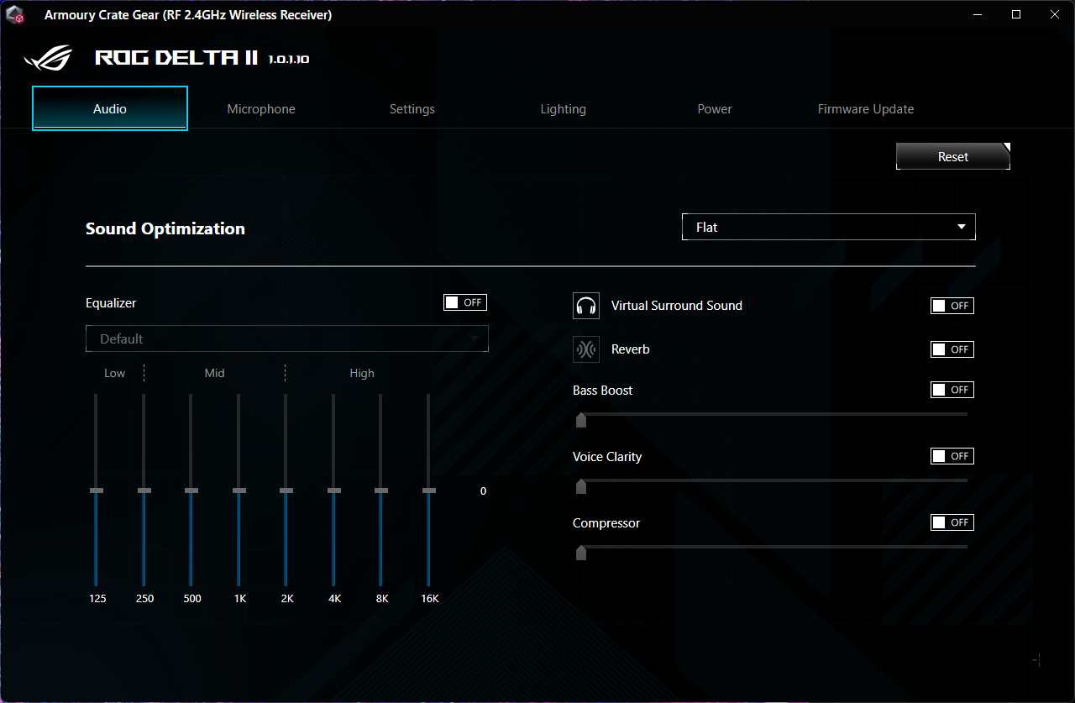Click the Bass Boost slider handle

(x=580, y=420)
